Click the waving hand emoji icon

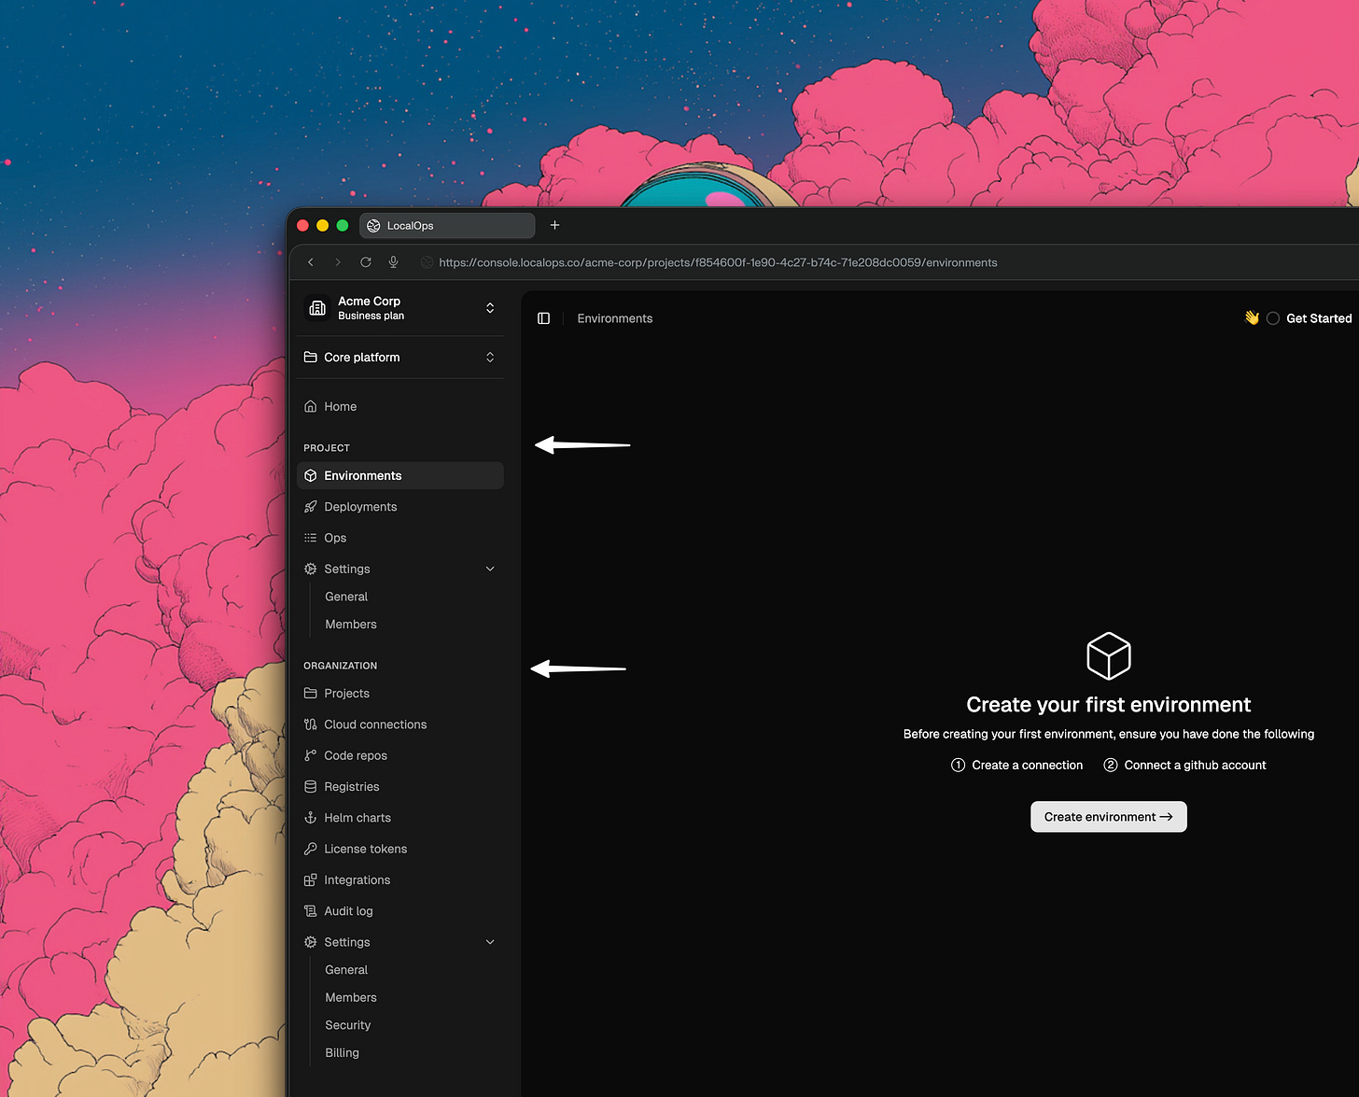[x=1253, y=318]
